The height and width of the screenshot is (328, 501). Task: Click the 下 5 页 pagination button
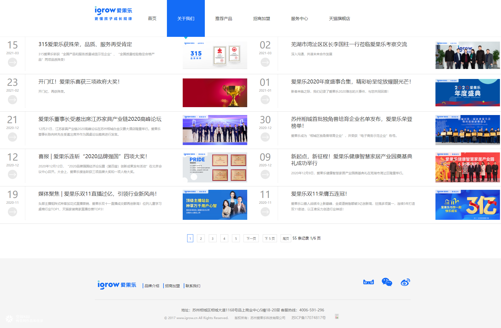270,238
